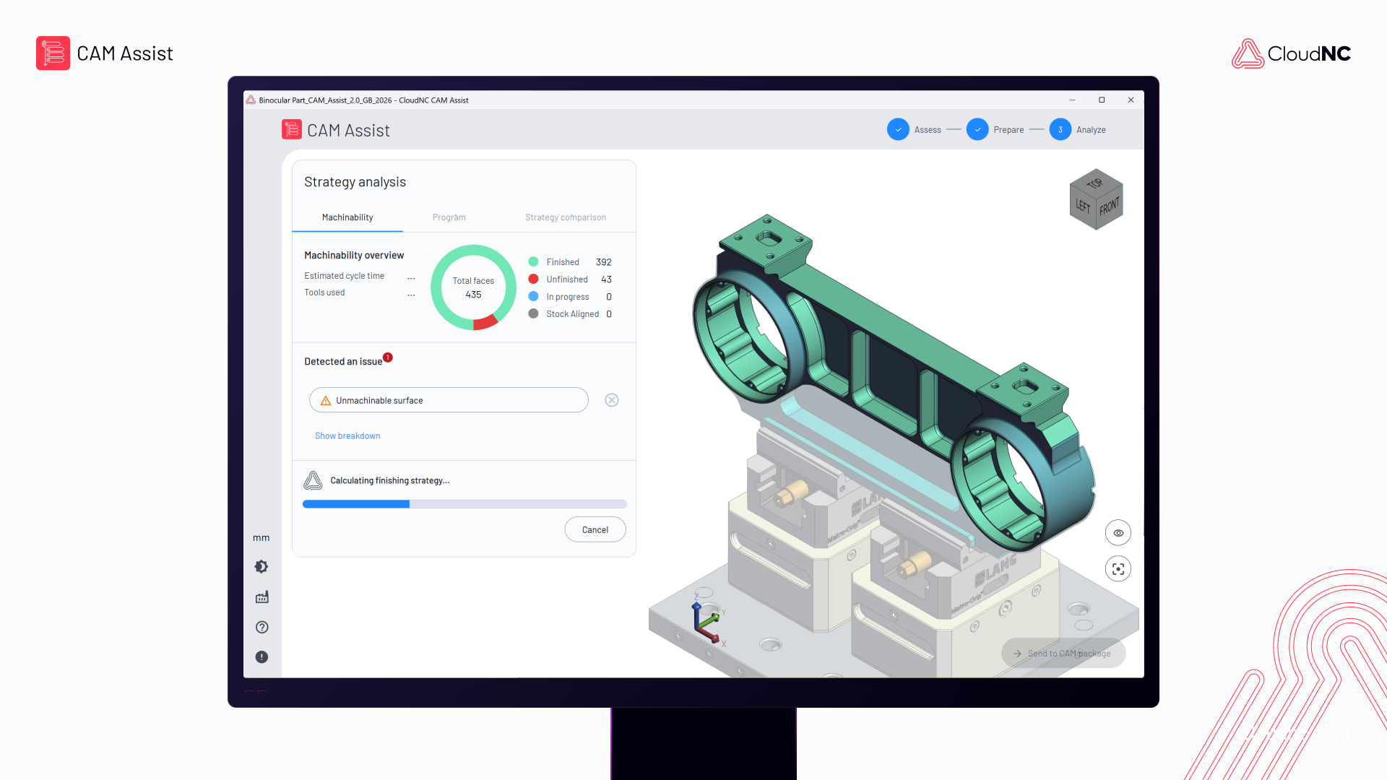This screenshot has height=780, width=1387.
Task: Click the CloudNC logo top right
Action: point(1291,53)
